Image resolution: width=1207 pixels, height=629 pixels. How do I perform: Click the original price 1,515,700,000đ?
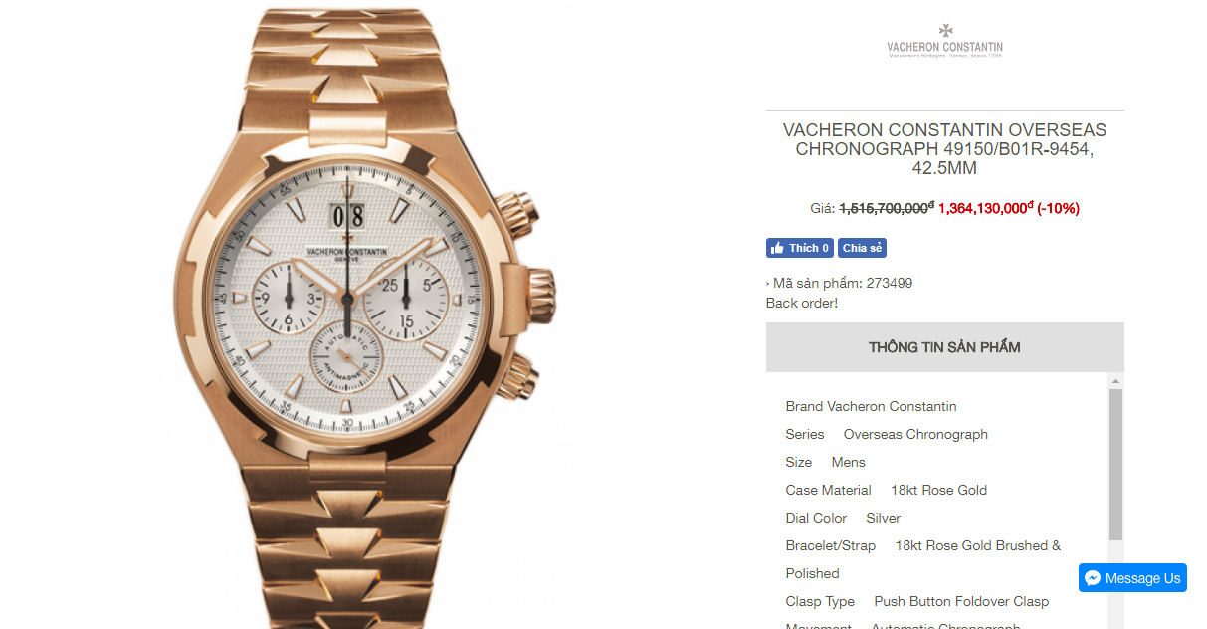coord(887,208)
